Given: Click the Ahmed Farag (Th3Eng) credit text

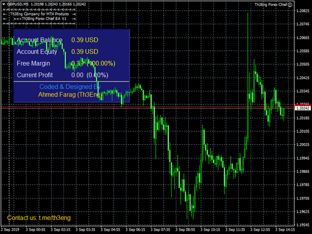Looking at the screenshot, I should (70, 95).
